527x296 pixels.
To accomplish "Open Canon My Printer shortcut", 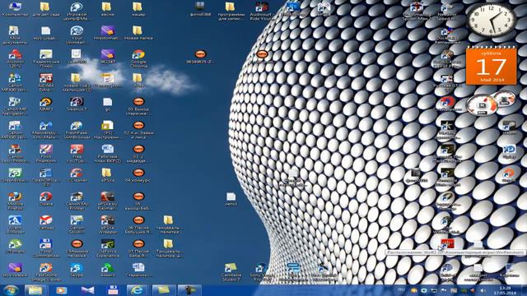I will pos(77,201).
